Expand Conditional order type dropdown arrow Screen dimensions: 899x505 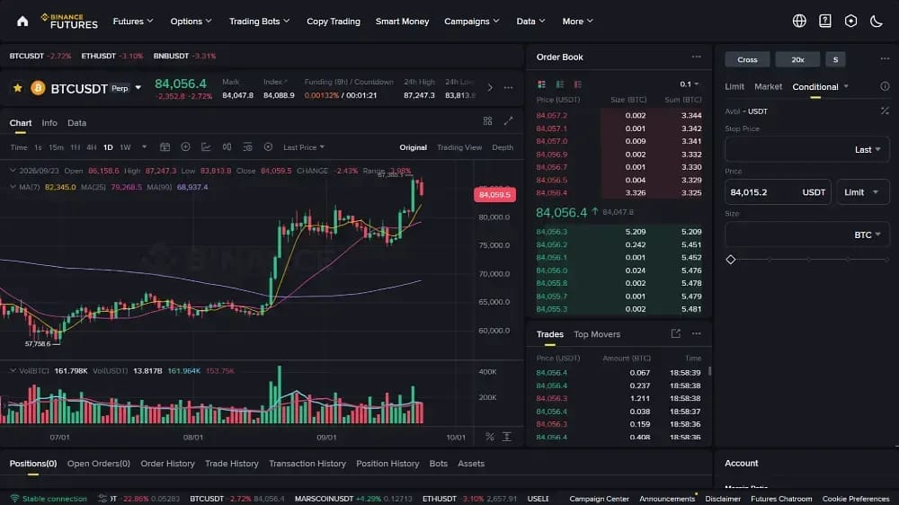click(846, 86)
